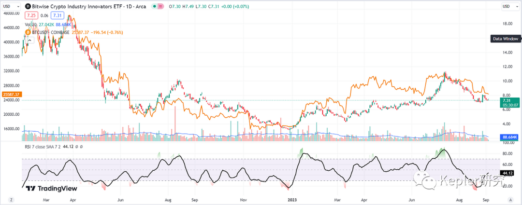Click the orange Bitcoin icon beside BTCUSD
Image resolution: width=522 pixels, height=205 pixels.
pos(28,32)
